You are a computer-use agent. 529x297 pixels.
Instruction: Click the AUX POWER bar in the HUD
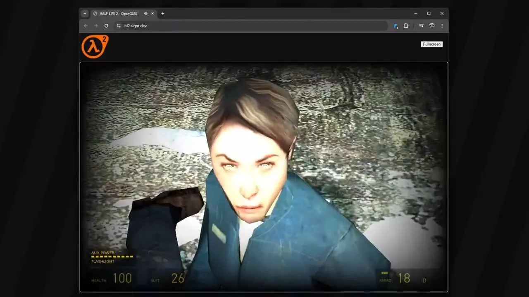coord(112,257)
